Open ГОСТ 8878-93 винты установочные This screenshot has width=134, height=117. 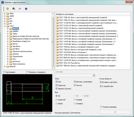pyautogui.click(x=87, y=58)
